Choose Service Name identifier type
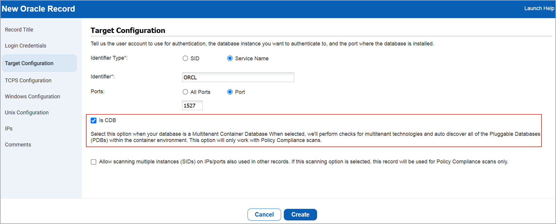 click(x=230, y=59)
